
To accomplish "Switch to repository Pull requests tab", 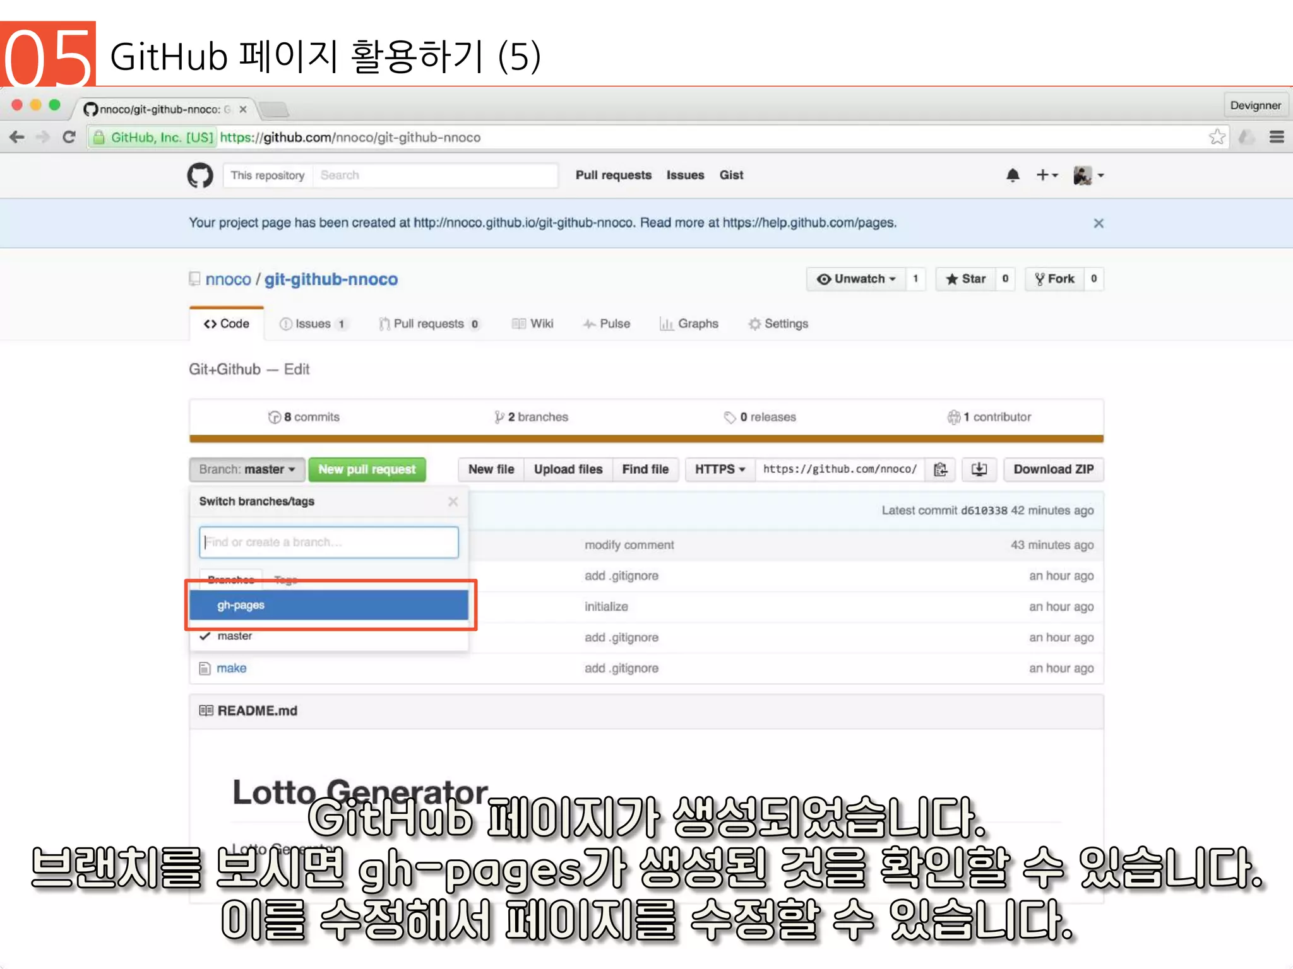I will pyautogui.click(x=429, y=324).
